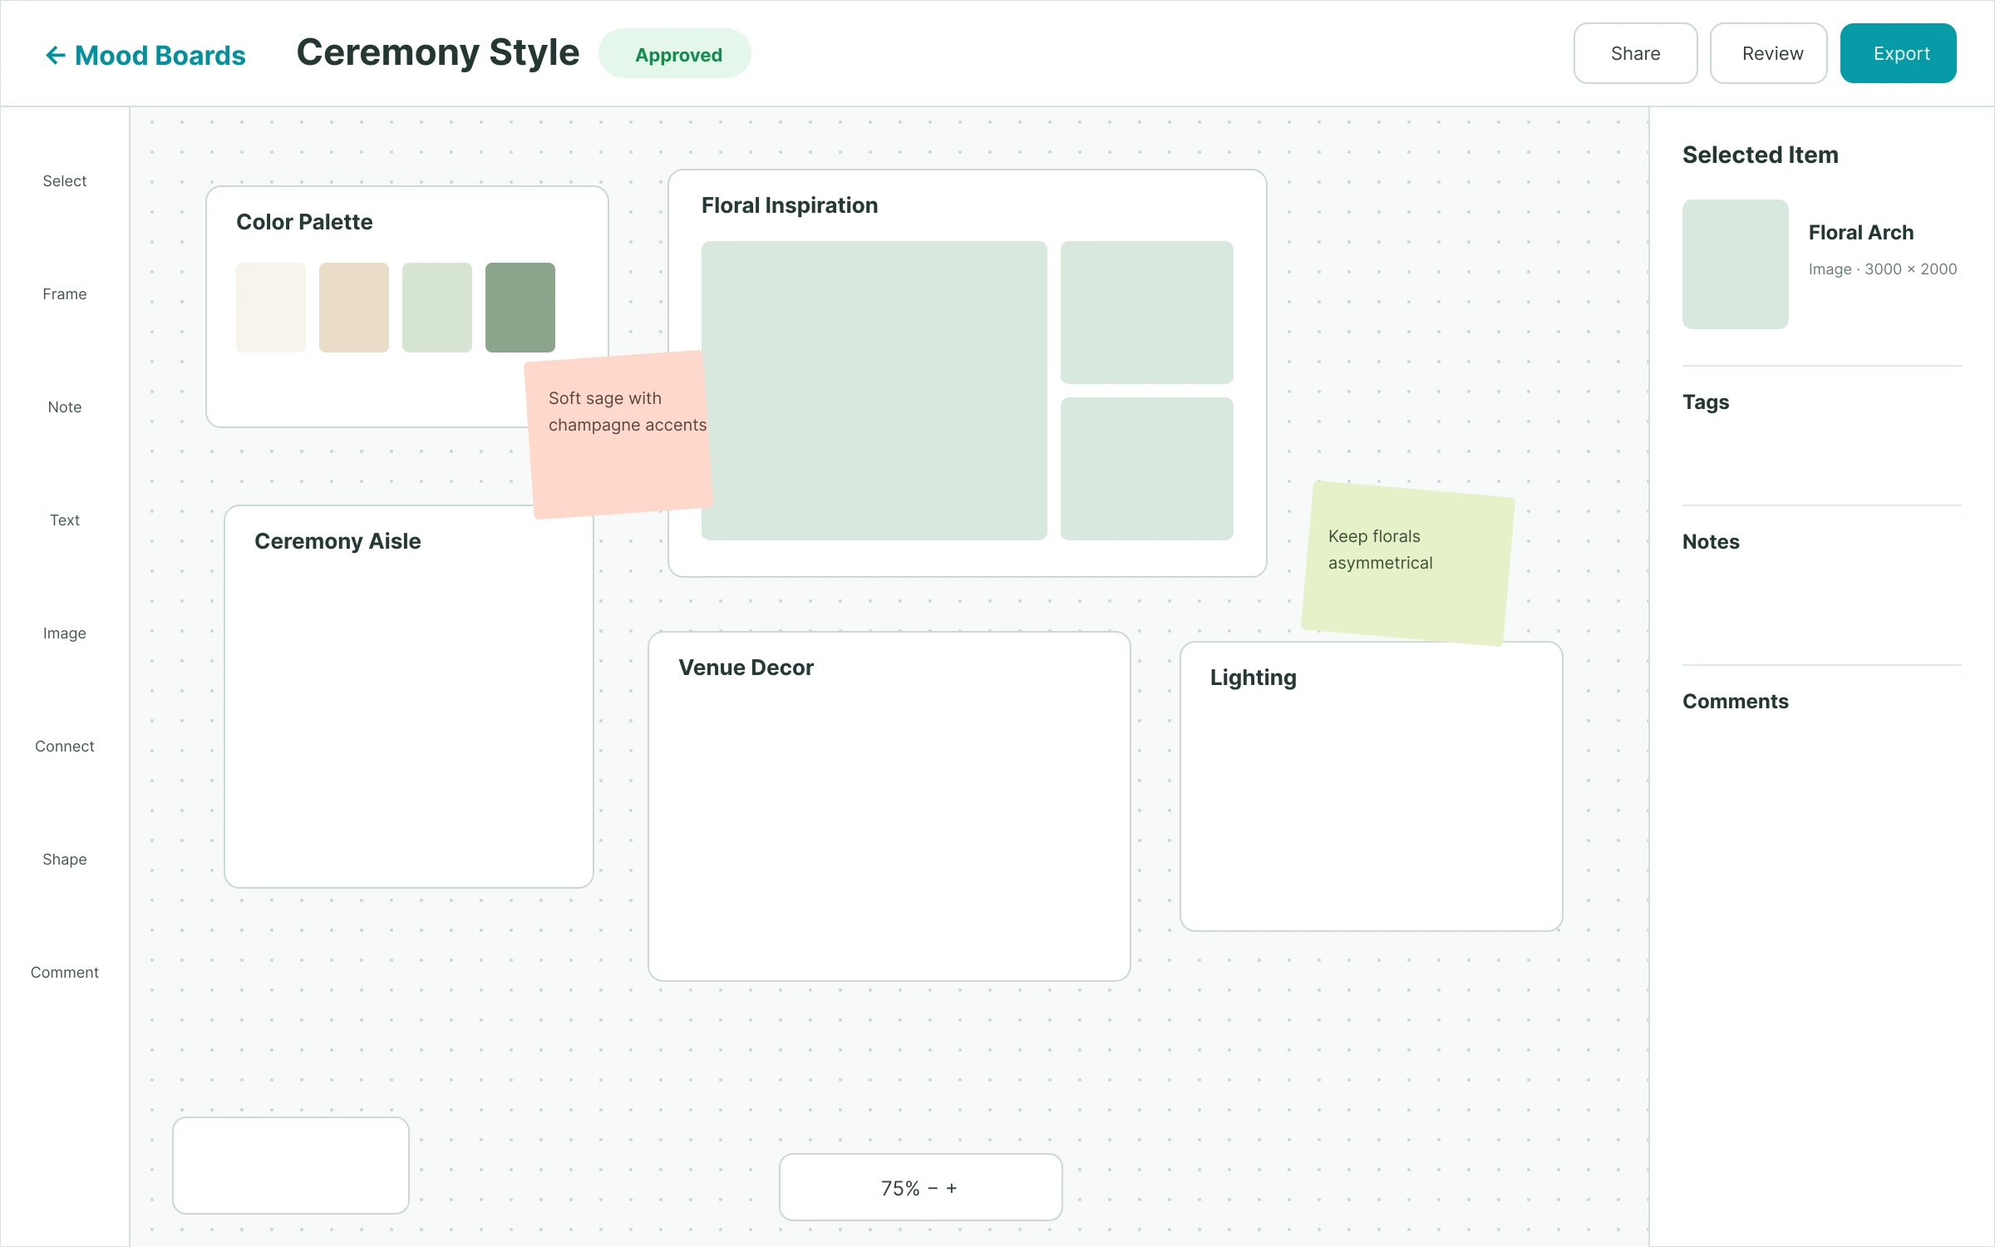Zoom in with the plus button
Image resolution: width=1995 pixels, height=1247 pixels.
point(952,1189)
